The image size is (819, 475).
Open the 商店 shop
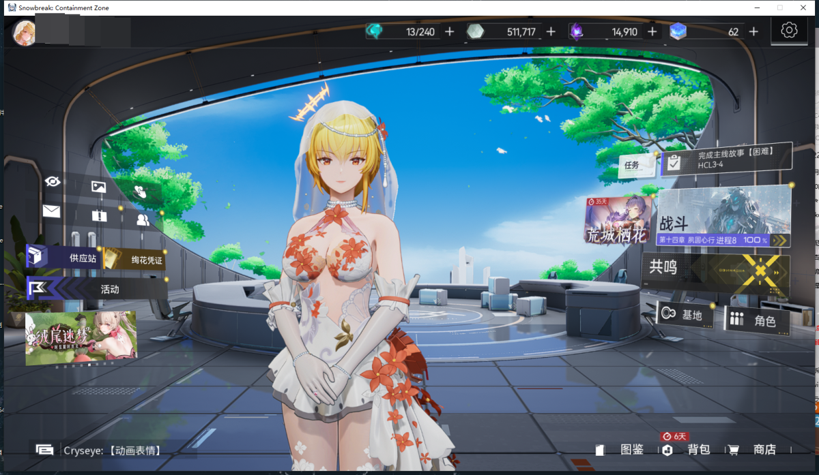[x=753, y=450]
